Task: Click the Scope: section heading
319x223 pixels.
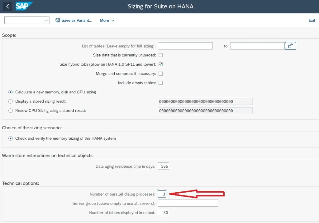Action: pos(9,35)
